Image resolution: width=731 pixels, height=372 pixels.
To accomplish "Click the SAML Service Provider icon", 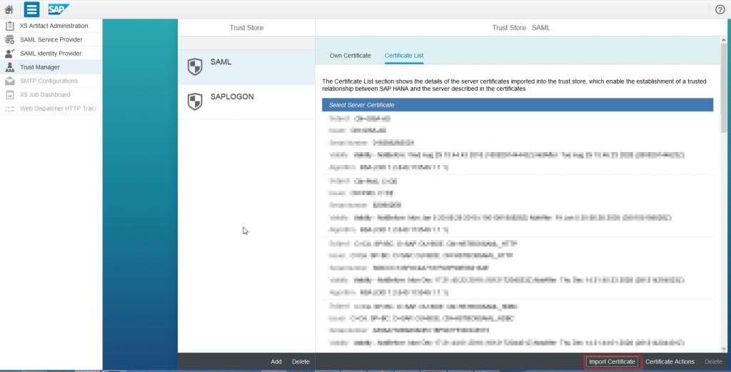I will (10, 39).
